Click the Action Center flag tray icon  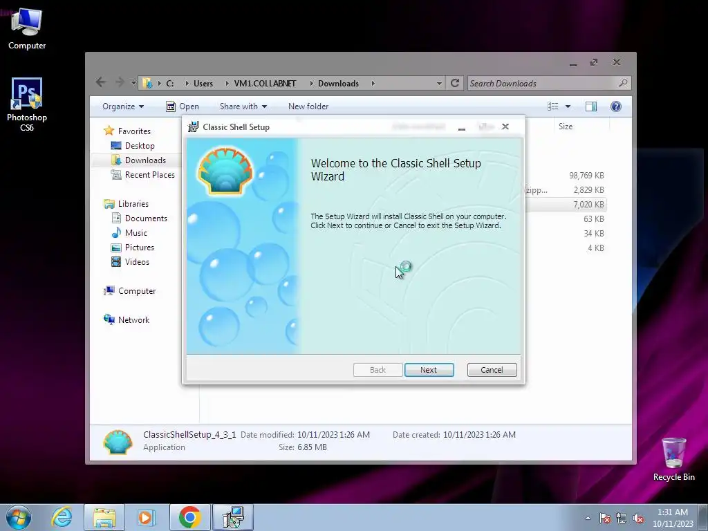(x=605, y=518)
